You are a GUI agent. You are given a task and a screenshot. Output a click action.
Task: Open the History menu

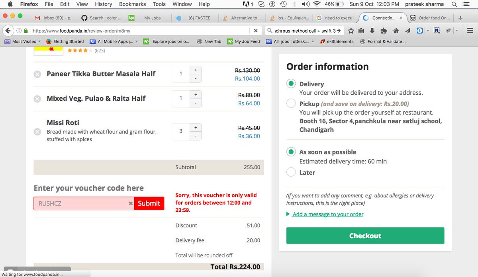(x=104, y=4)
